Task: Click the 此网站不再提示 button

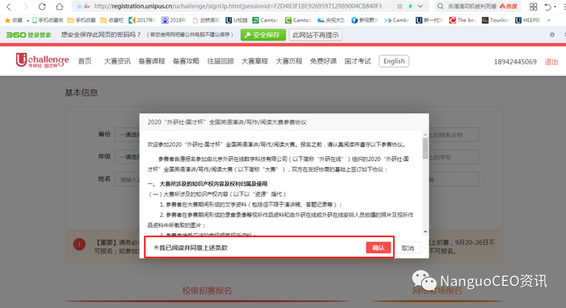Action: click(x=316, y=35)
